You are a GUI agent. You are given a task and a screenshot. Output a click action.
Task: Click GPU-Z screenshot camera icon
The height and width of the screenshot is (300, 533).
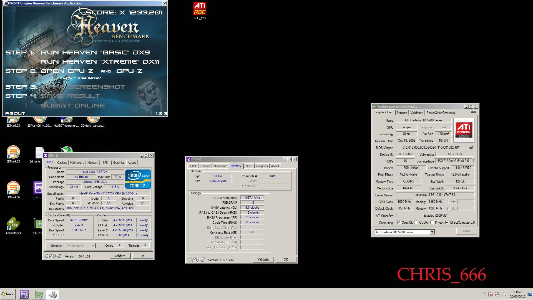pos(474,112)
